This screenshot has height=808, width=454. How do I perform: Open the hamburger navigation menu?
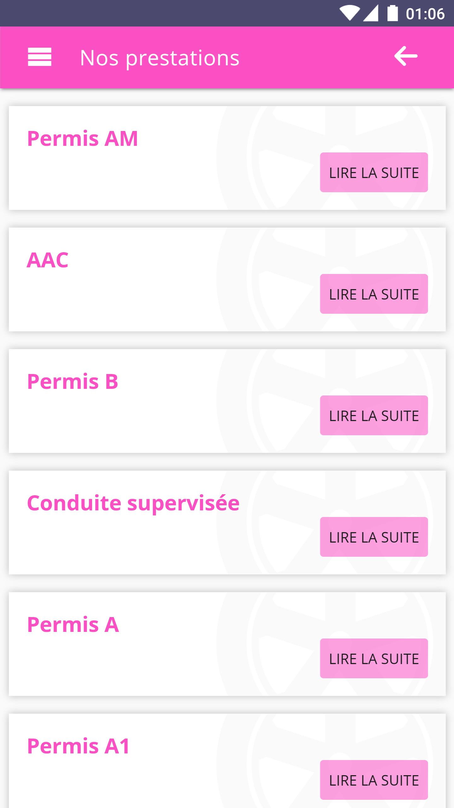pos(39,57)
